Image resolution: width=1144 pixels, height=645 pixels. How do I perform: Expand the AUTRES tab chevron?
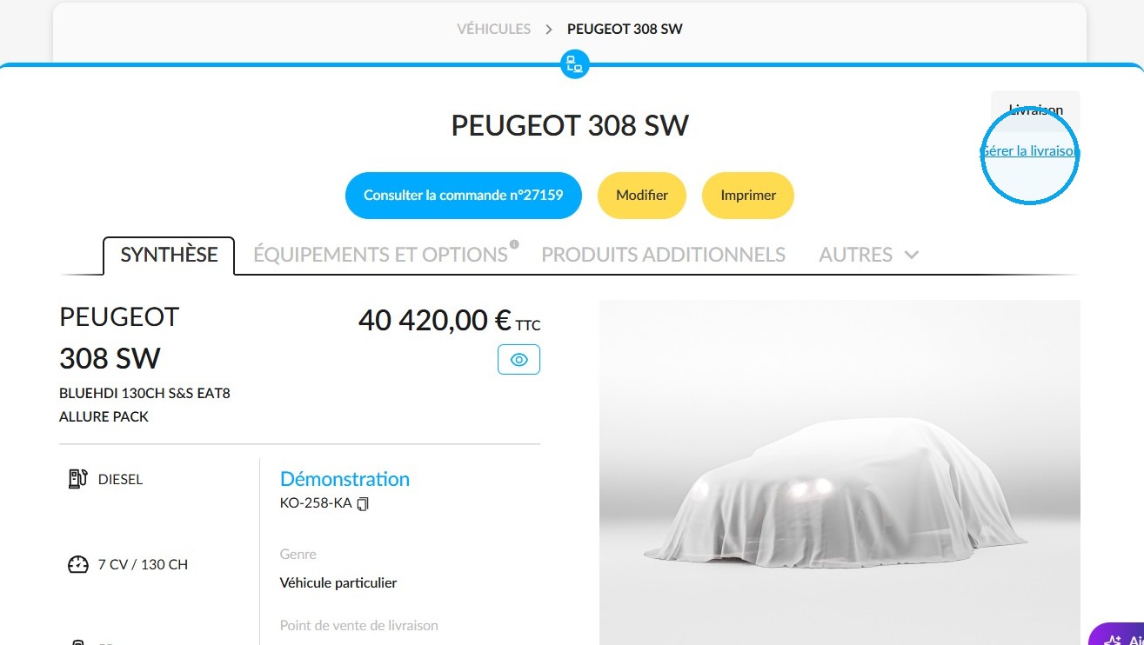click(912, 255)
